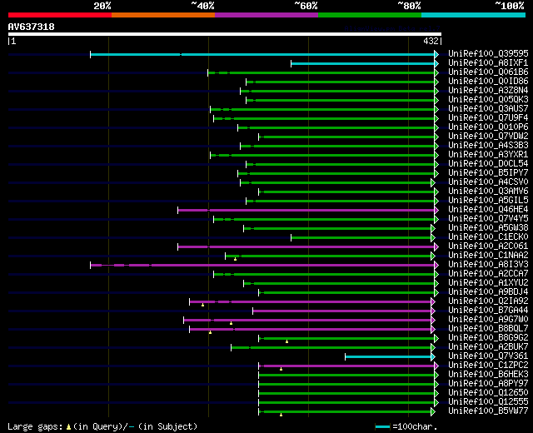
Task: Click the UniRef100_Q3AUS7 label
Action: (488, 109)
